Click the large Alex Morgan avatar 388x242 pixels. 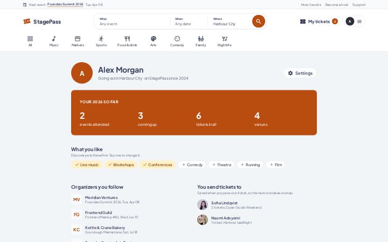(82, 73)
